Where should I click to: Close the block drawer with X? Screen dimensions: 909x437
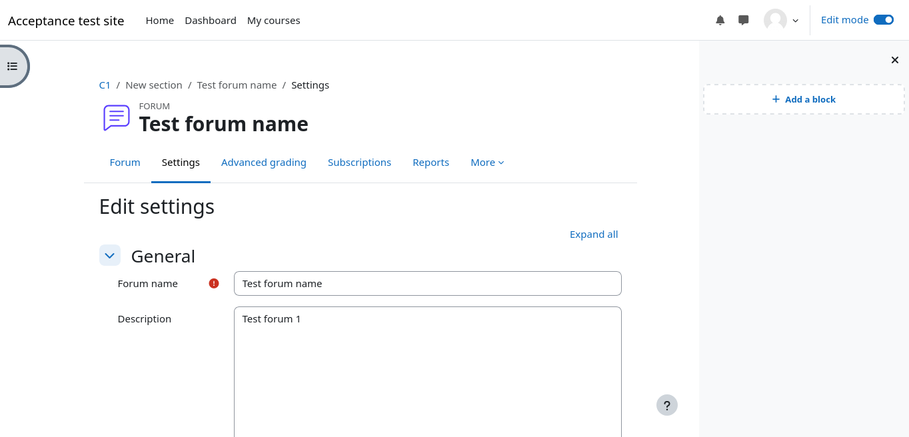tap(895, 60)
